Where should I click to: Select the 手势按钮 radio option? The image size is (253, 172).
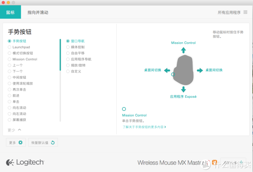[9, 41]
